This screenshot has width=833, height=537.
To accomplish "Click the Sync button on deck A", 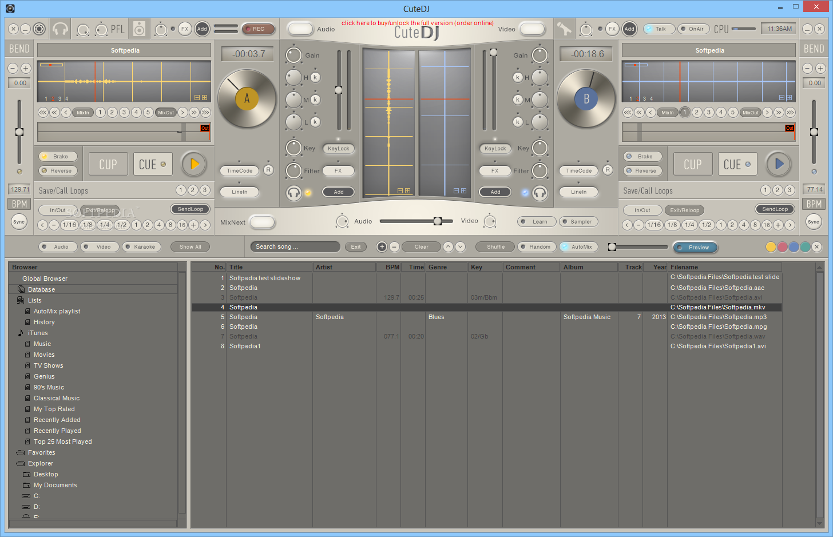I will pyautogui.click(x=19, y=222).
